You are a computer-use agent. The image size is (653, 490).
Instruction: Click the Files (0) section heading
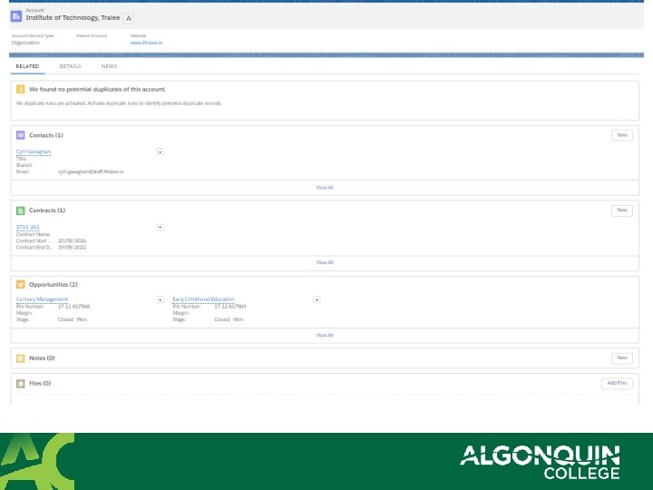(x=40, y=383)
